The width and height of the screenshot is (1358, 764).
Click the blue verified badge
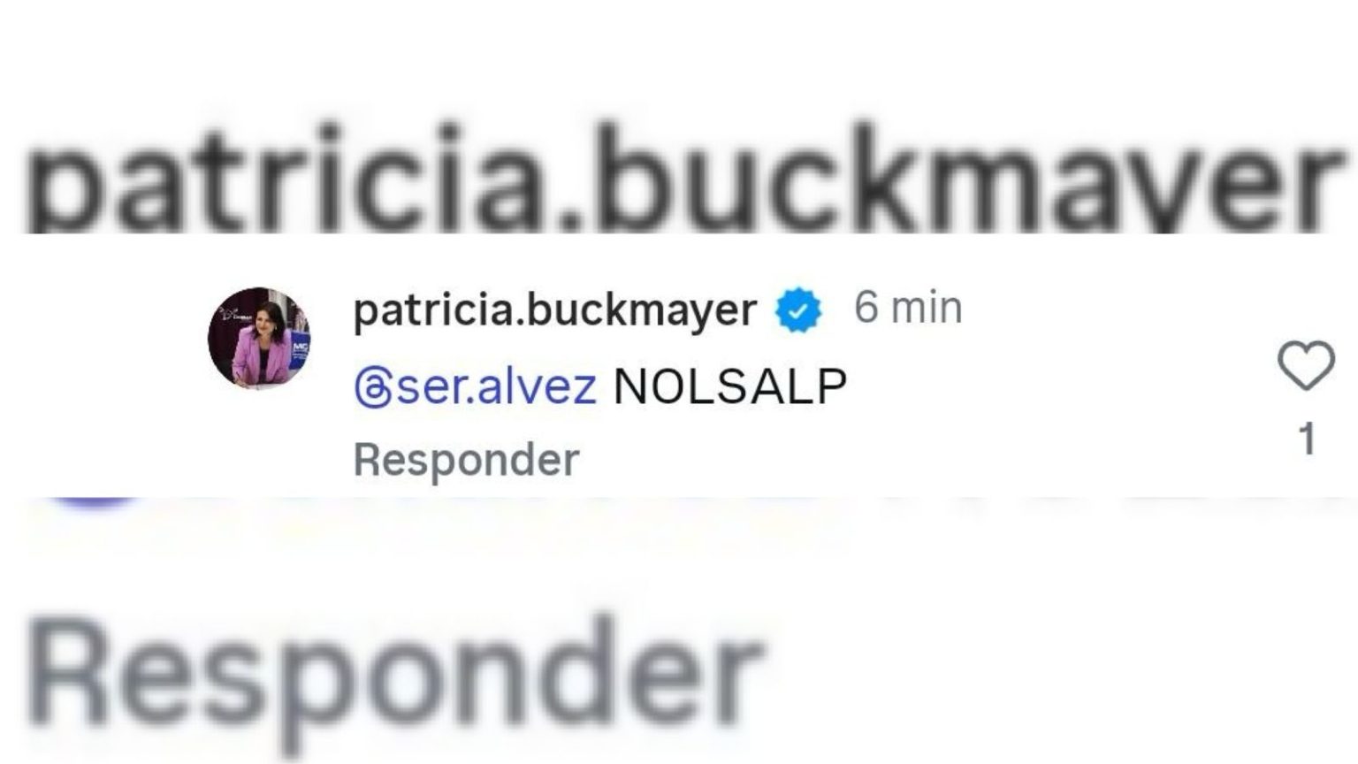tap(797, 310)
